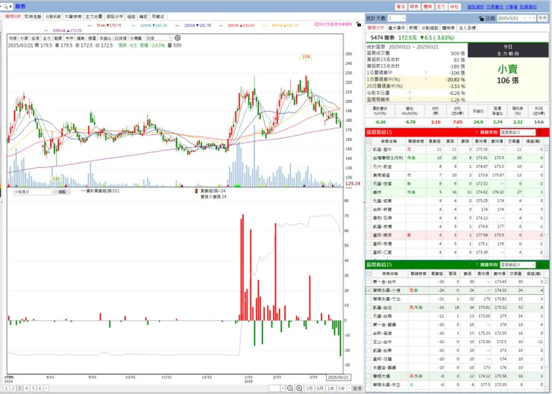Toggle 分價量 indicator in chart toolbar
552x394 pixels.
point(136,38)
